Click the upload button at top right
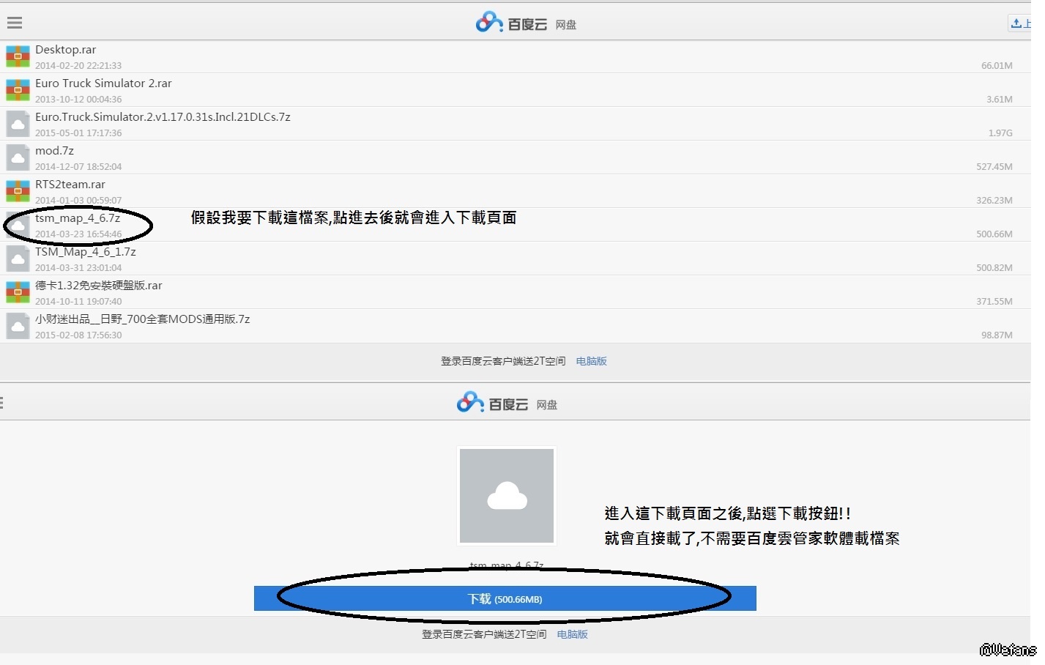This screenshot has height=665, width=1045. [x=1019, y=23]
